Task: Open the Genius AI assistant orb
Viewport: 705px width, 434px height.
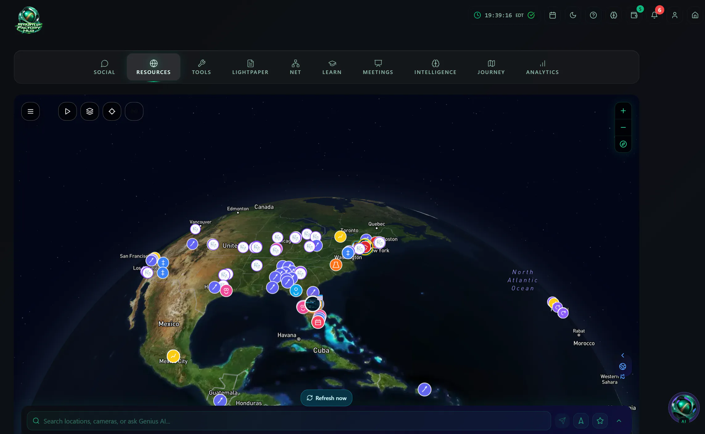Action: [684, 408]
